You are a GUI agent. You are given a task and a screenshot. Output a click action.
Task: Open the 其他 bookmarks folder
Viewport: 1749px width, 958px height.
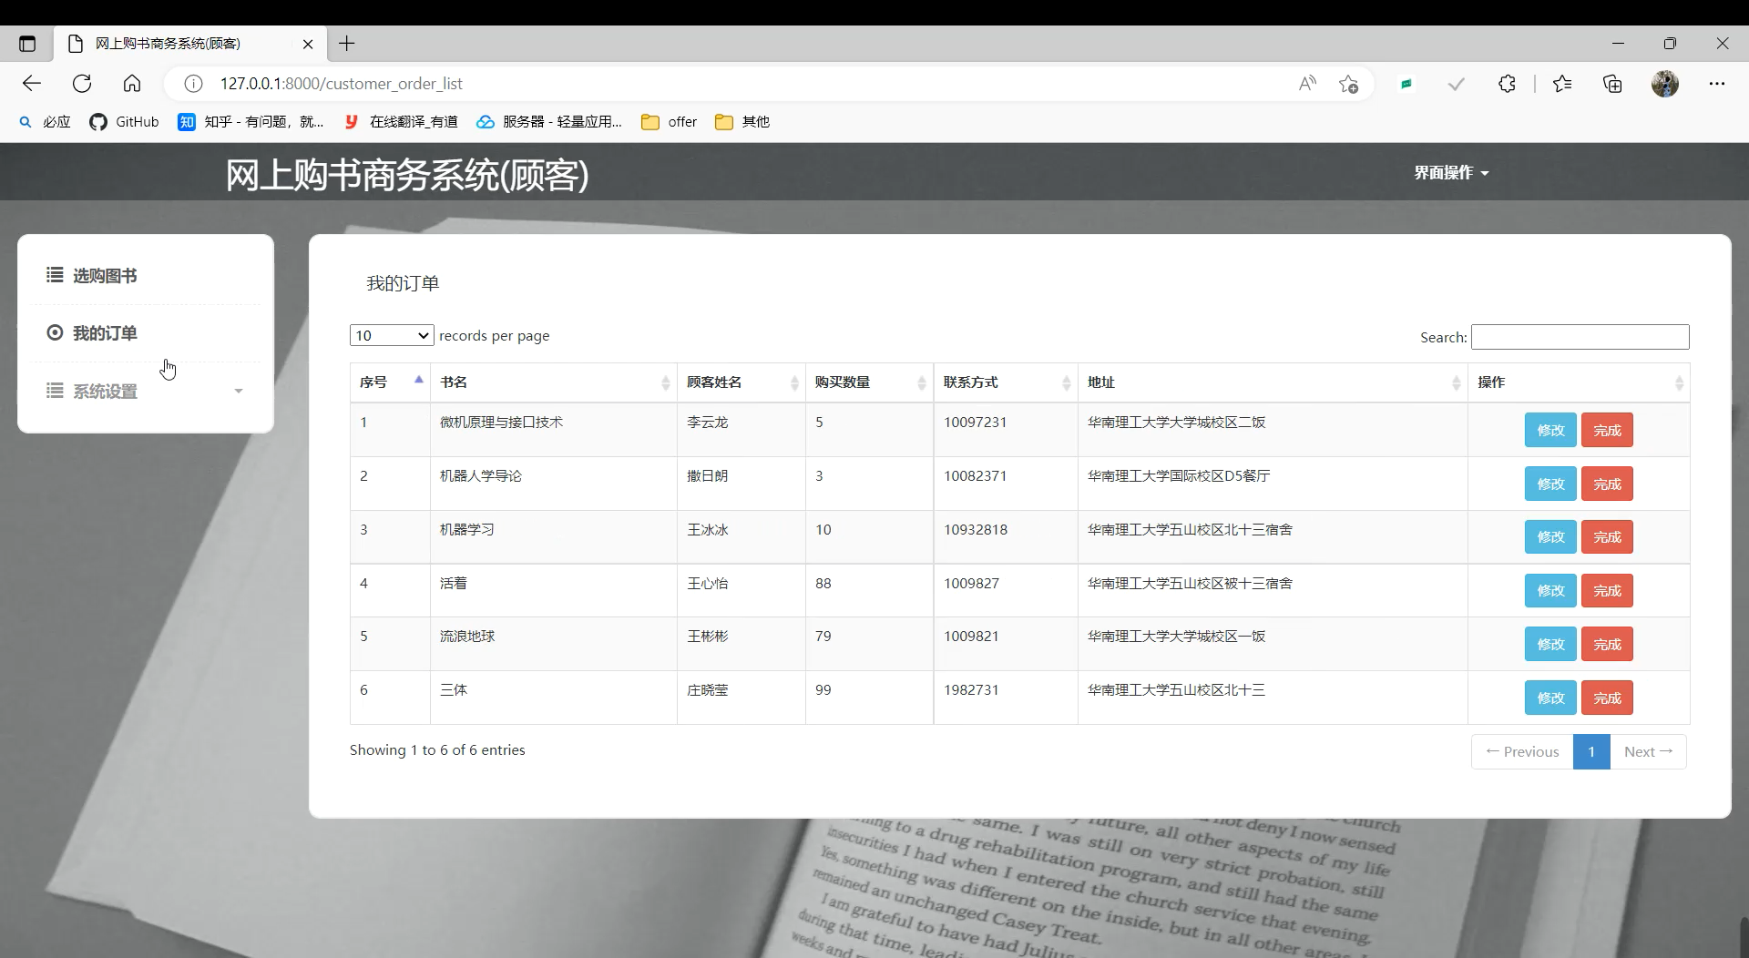(x=742, y=122)
